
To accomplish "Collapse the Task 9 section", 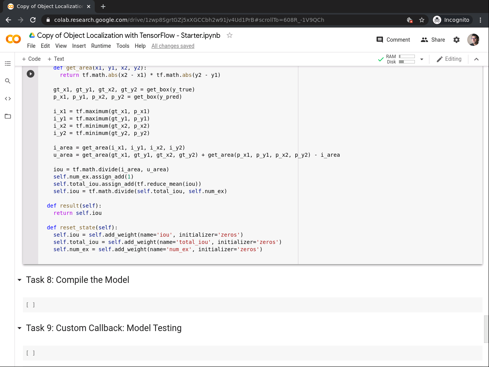I will coord(19,328).
